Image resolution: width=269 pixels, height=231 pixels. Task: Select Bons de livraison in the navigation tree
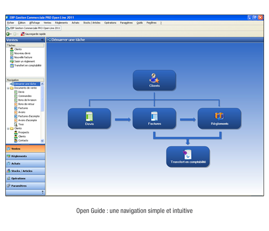[27, 100]
